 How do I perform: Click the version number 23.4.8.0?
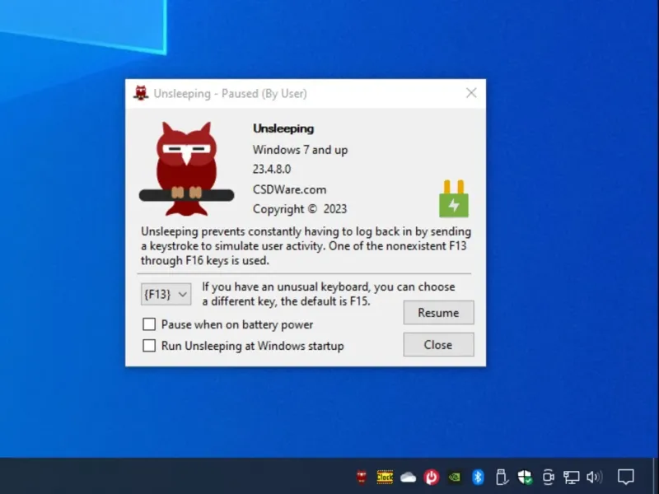(272, 169)
